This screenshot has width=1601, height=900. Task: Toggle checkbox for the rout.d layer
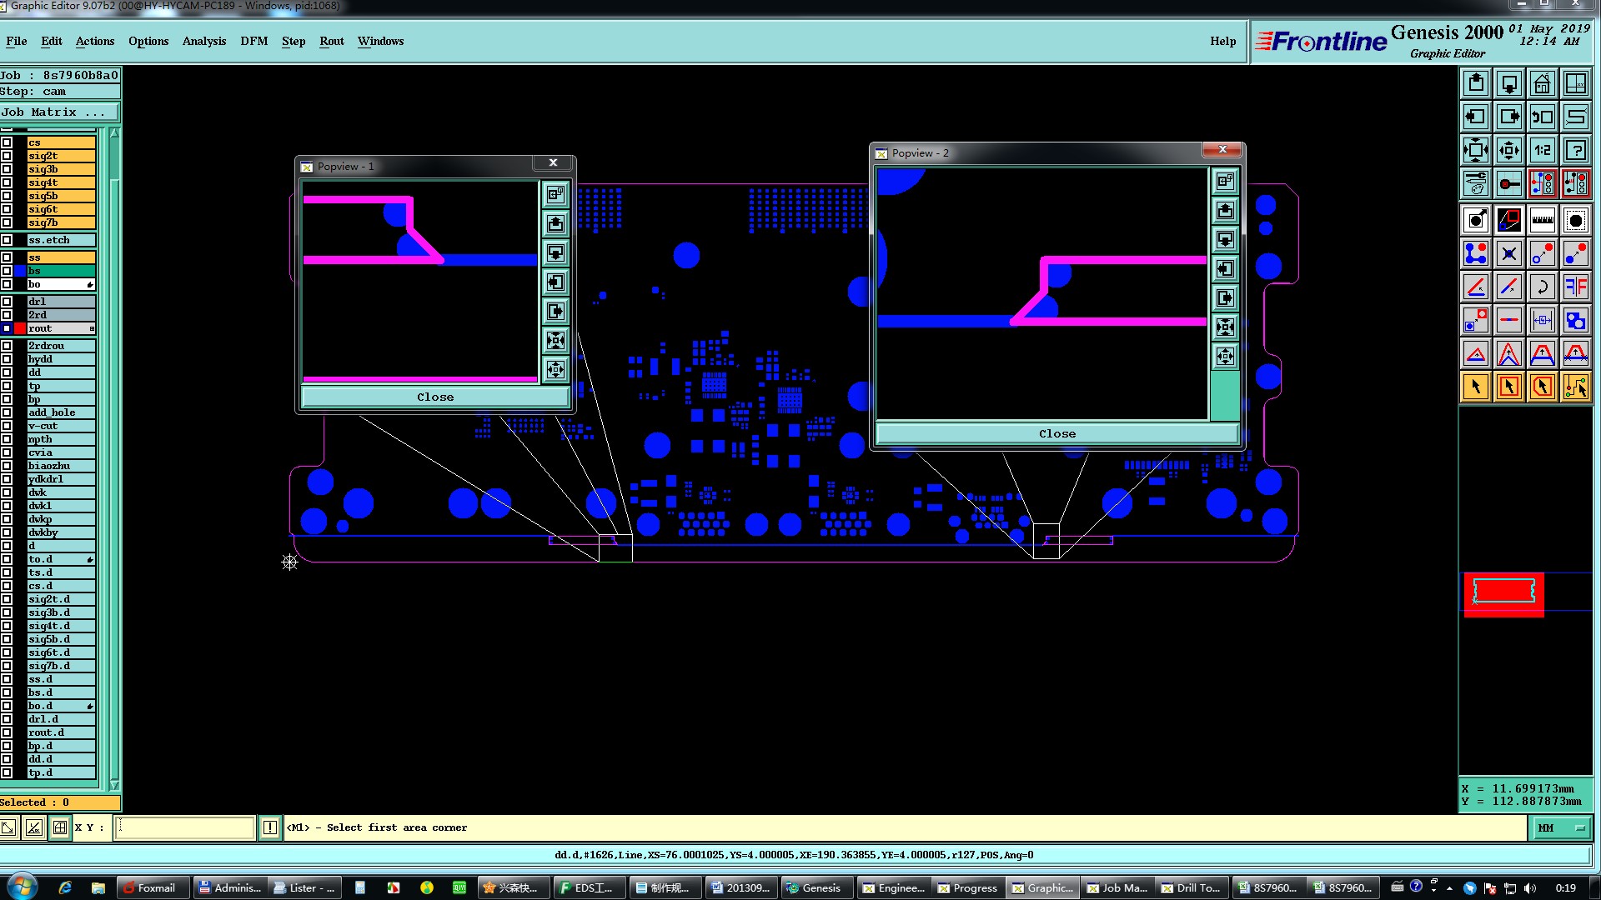7,732
